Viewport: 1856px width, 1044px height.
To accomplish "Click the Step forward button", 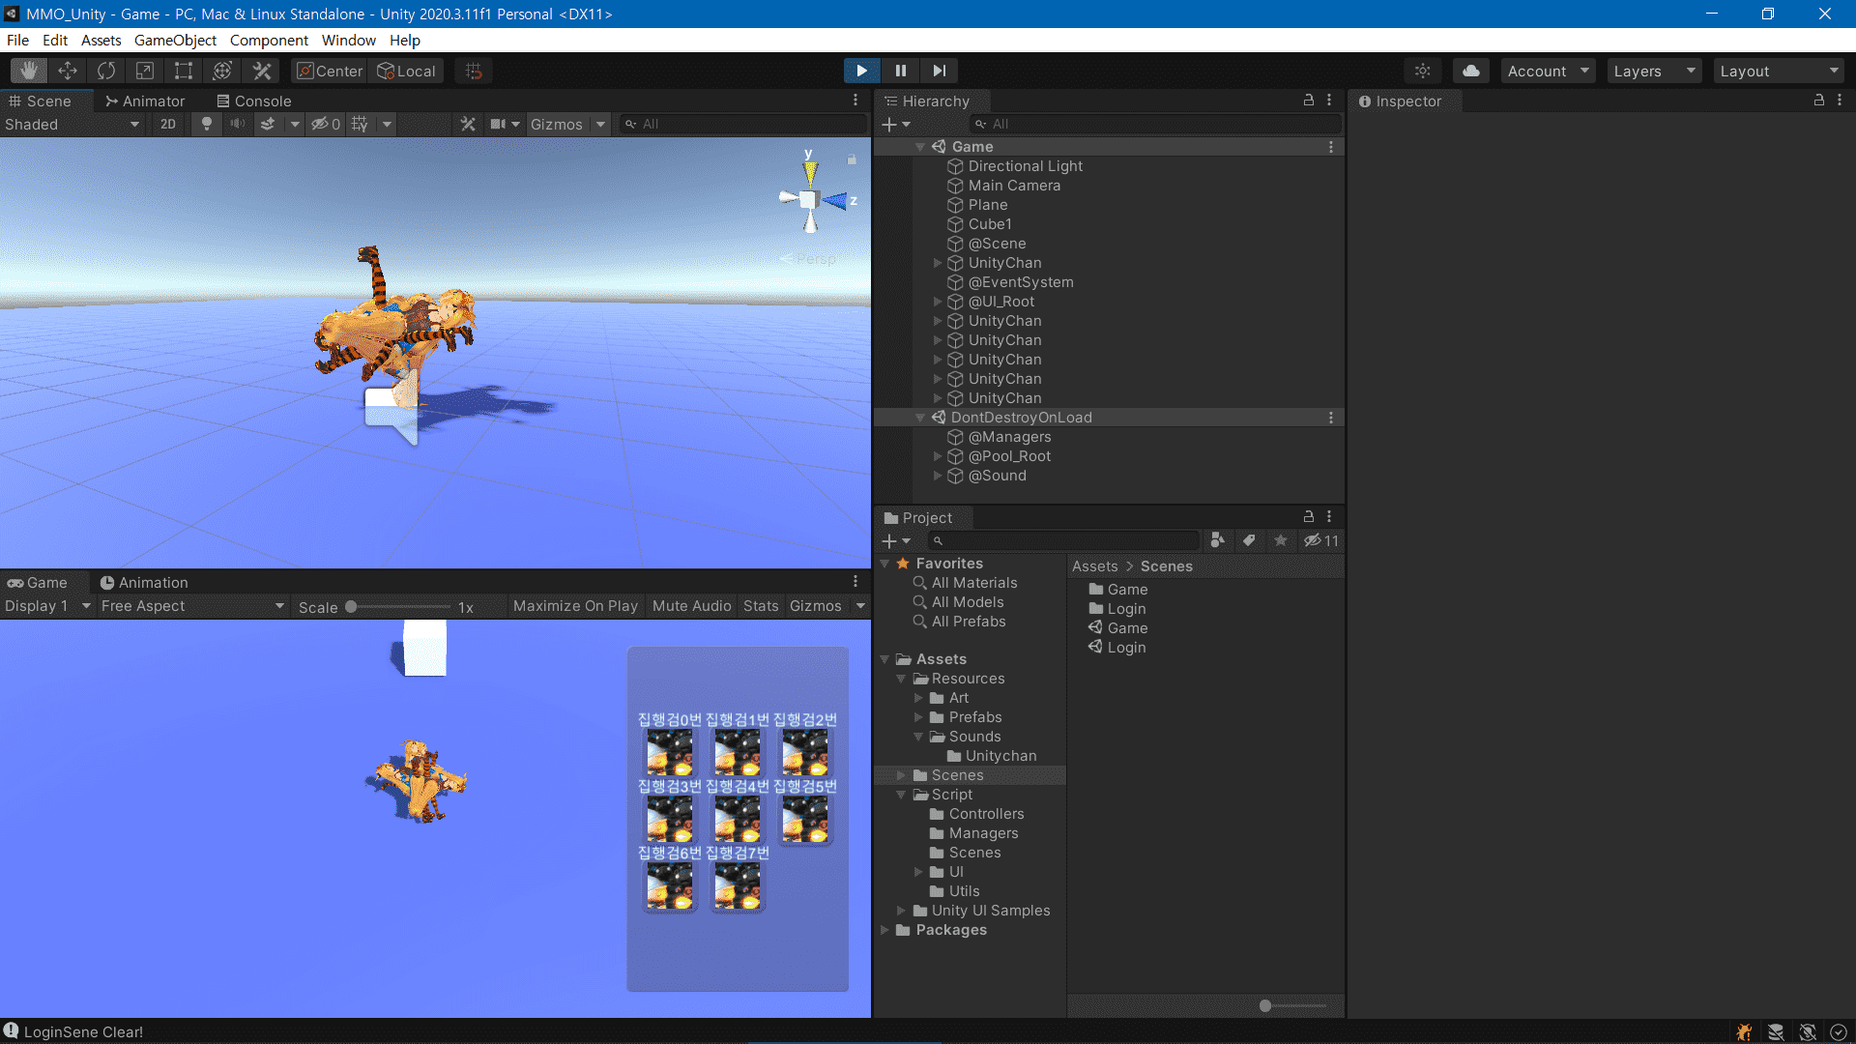I will pos(939,71).
